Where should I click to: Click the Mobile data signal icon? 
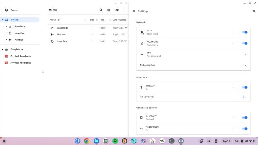click(x=142, y=43)
